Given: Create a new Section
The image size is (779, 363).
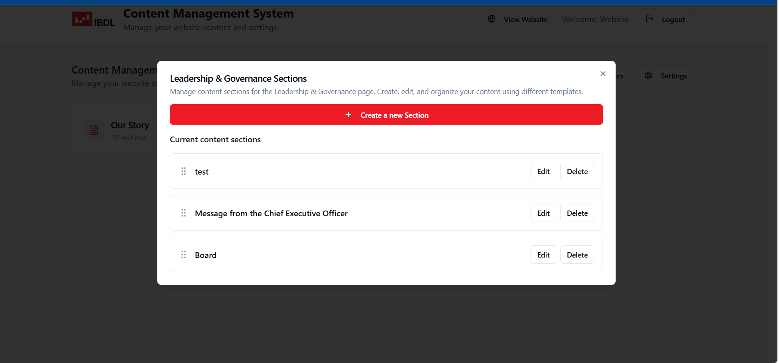Looking at the screenshot, I should click(386, 115).
